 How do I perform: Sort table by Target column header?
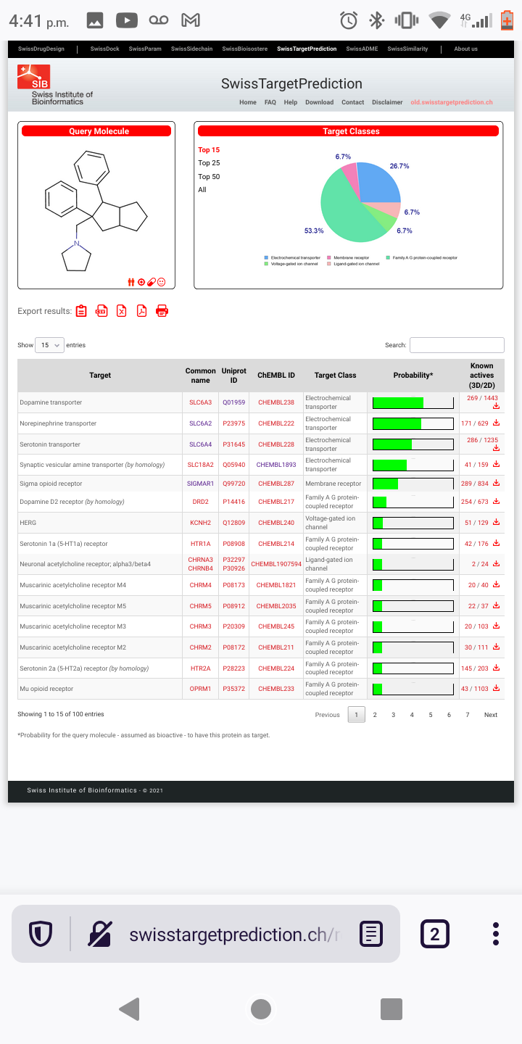click(100, 376)
